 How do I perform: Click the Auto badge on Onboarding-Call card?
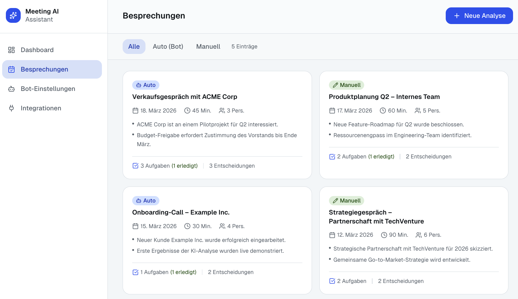pyautogui.click(x=146, y=201)
